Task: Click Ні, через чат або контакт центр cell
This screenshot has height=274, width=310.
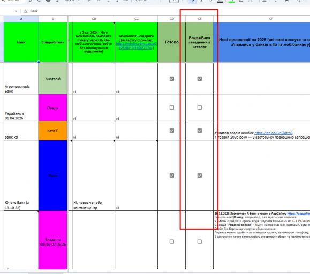Action: click(94, 176)
